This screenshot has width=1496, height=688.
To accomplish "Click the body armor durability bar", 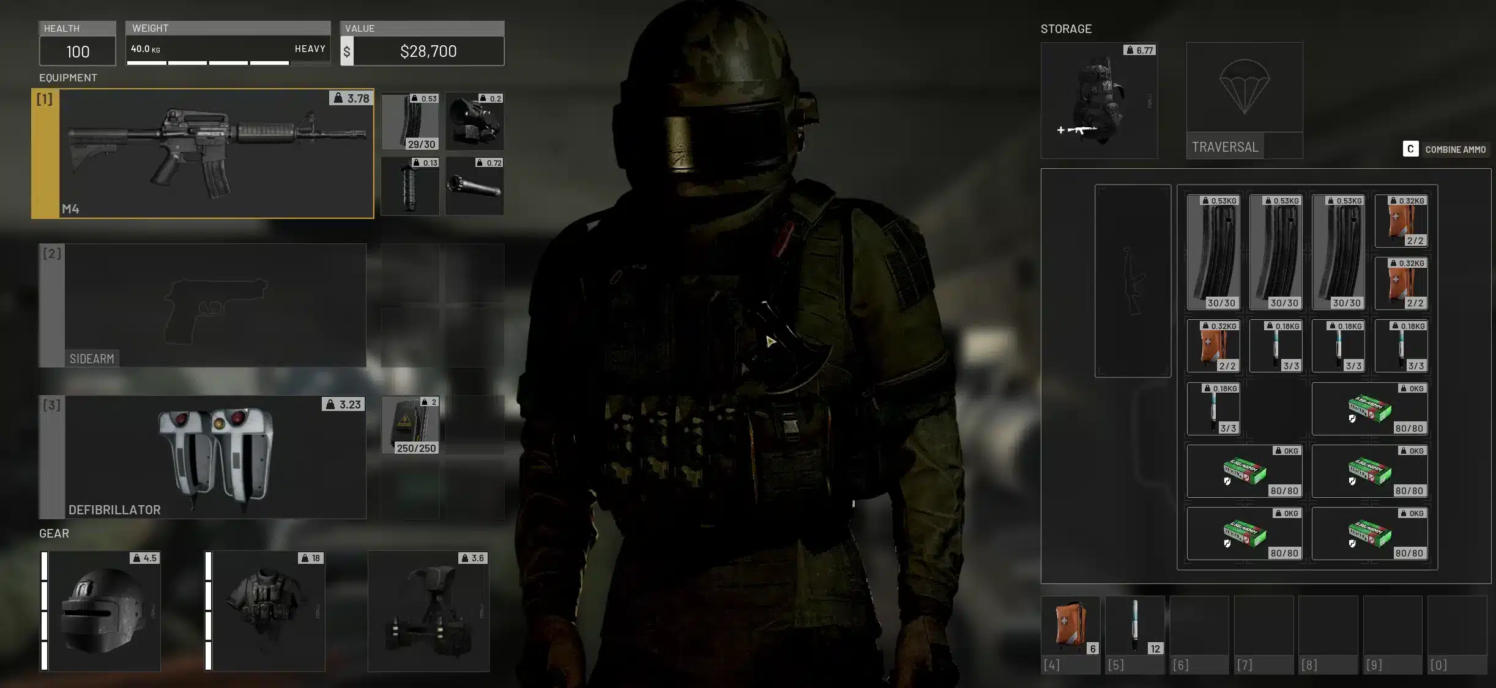I will coord(208,611).
